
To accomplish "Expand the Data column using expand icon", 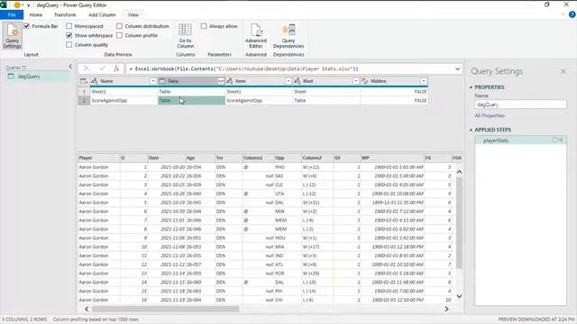I will (x=221, y=81).
